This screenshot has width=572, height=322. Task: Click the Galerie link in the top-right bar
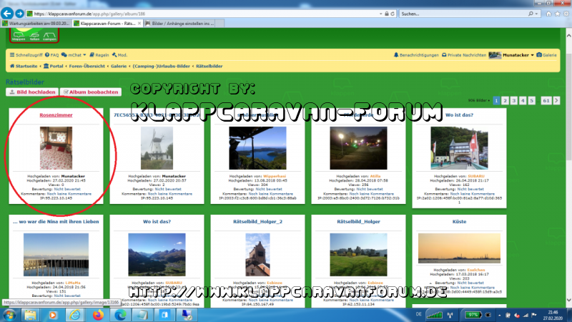(x=549, y=54)
